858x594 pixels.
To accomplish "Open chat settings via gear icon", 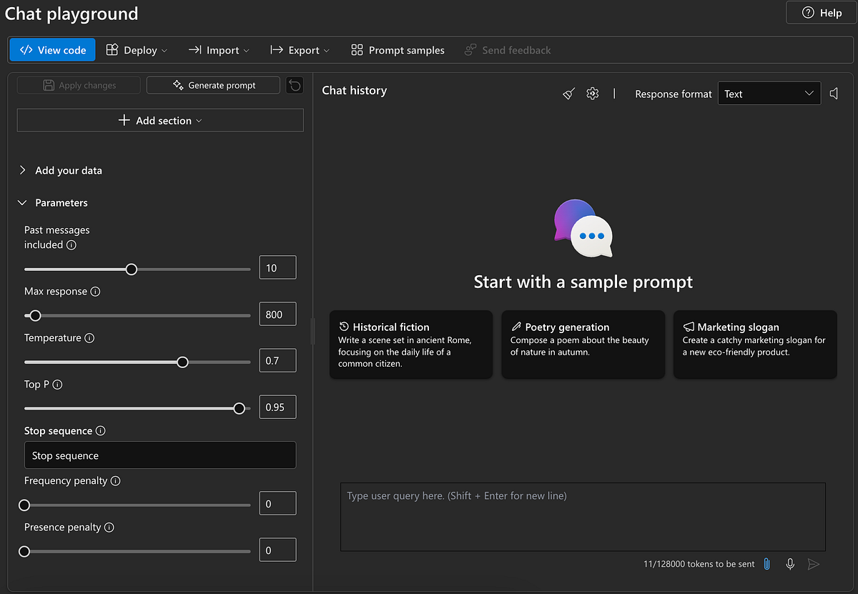I will pyautogui.click(x=592, y=93).
